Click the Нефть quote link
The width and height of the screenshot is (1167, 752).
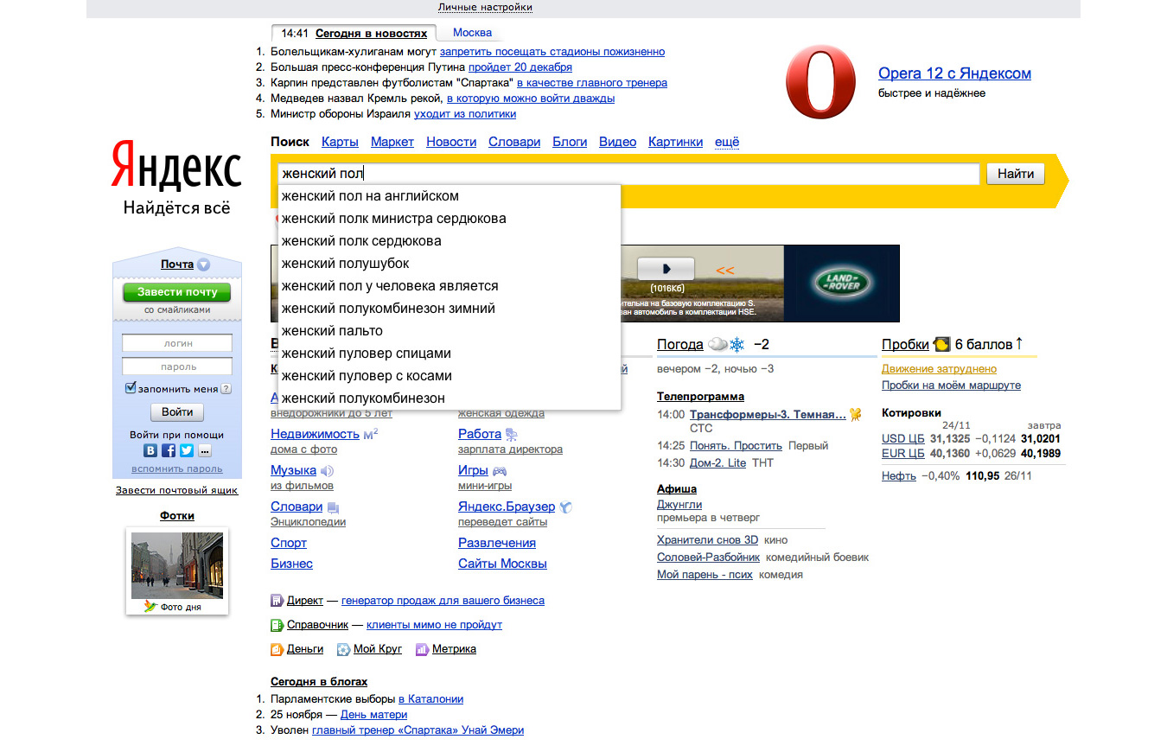click(899, 475)
